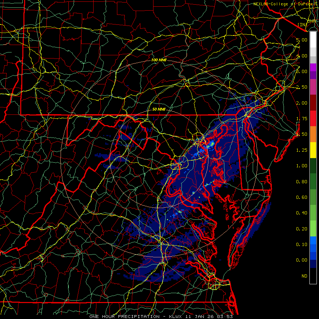The width and height of the screenshot is (319, 319).
Task: Select the 2.00 legend value
Action: pyautogui.click(x=302, y=103)
